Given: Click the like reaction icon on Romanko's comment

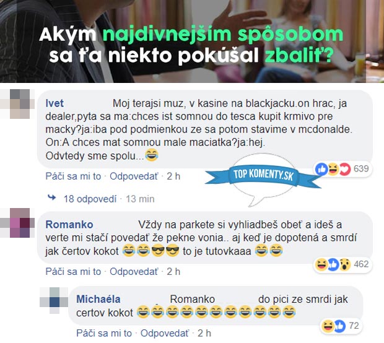Looking at the screenshot, I should point(333,264).
